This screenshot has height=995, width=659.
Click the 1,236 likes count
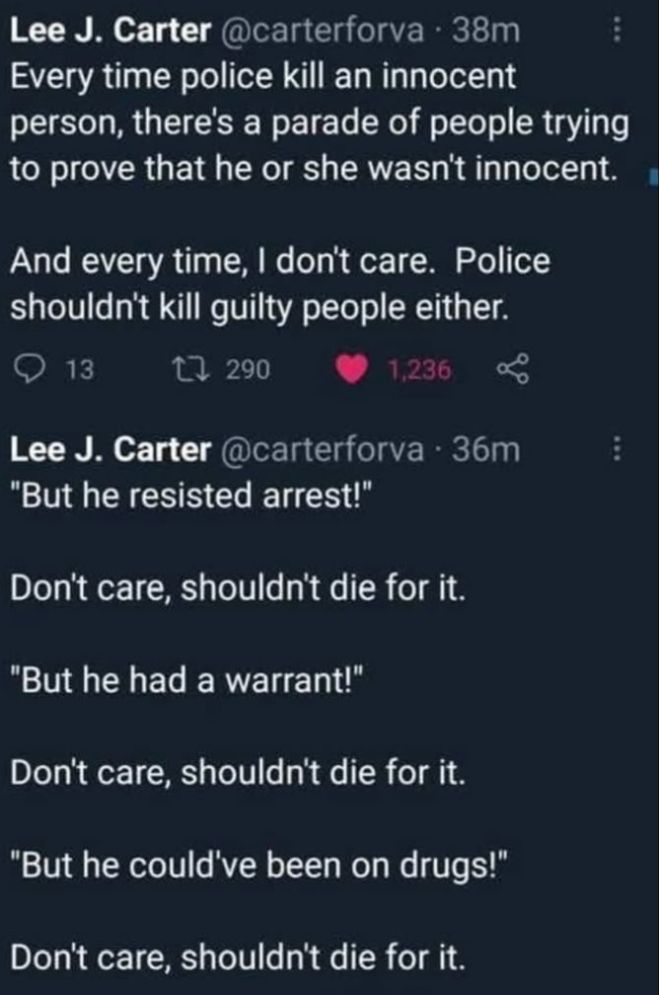(419, 370)
